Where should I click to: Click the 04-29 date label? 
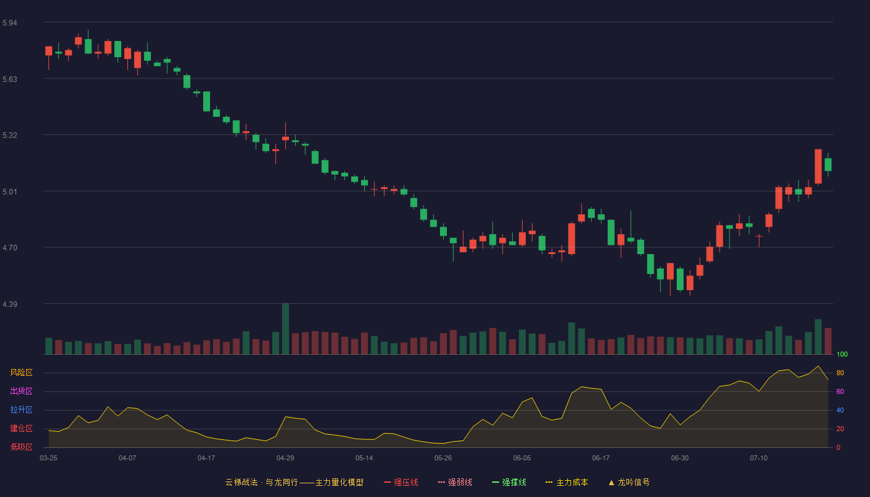coord(285,458)
